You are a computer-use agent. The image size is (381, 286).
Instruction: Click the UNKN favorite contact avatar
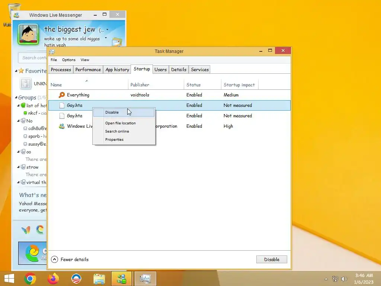click(x=25, y=83)
